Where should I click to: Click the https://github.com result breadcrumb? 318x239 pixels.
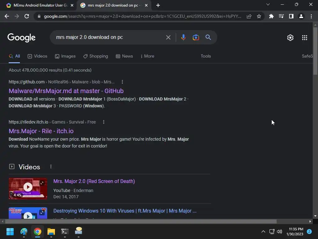(61, 82)
